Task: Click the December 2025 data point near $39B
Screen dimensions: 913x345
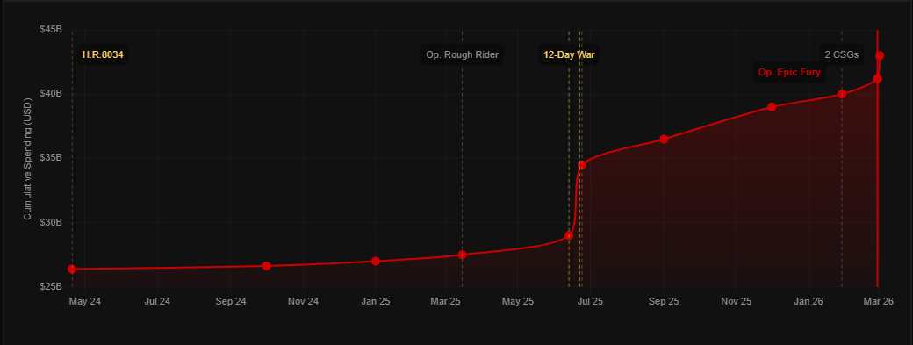Action: click(772, 107)
